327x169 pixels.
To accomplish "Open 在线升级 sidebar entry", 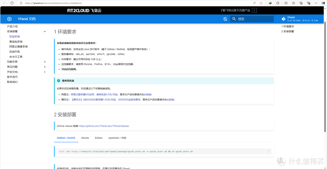I will click(x=15, y=52).
